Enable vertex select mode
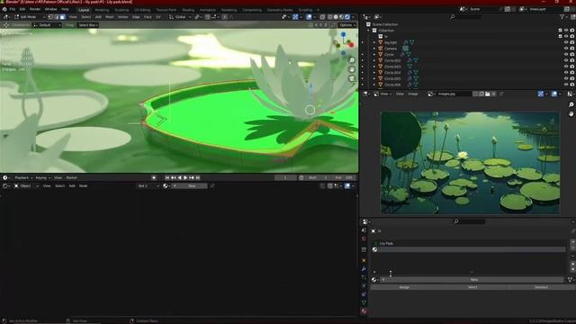Image resolution: width=576 pixels, height=324 pixels. (50, 17)
